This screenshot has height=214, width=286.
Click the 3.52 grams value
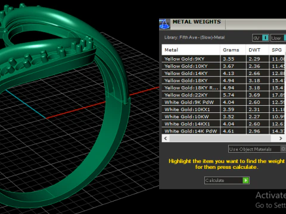(x=229, y=117)
